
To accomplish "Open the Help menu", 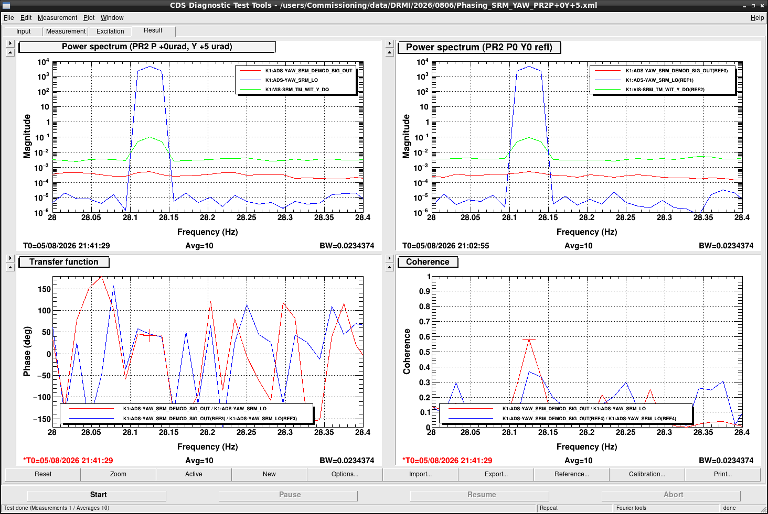I will [757, 18].
